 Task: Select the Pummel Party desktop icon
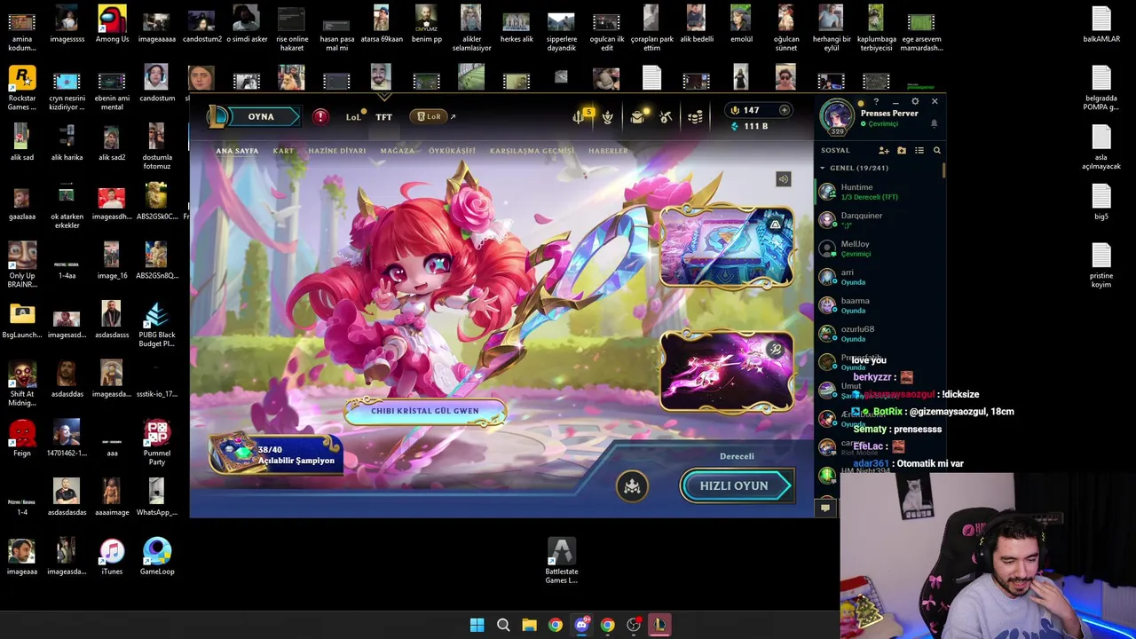tap(157, 443)
